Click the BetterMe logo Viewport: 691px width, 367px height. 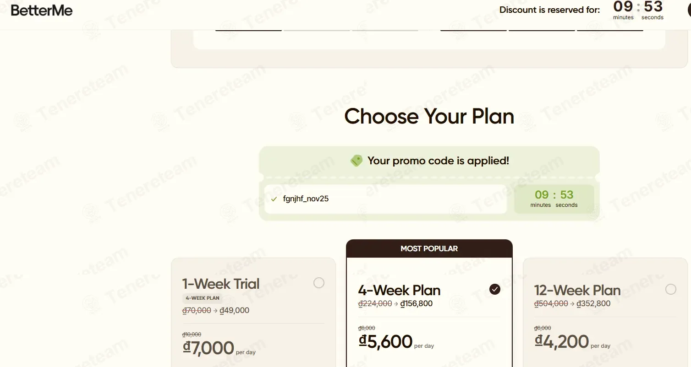click(x=42, y=11)
